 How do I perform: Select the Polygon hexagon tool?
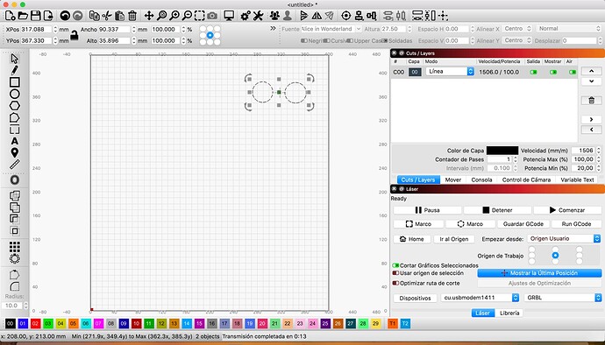[x=15, y=106]
